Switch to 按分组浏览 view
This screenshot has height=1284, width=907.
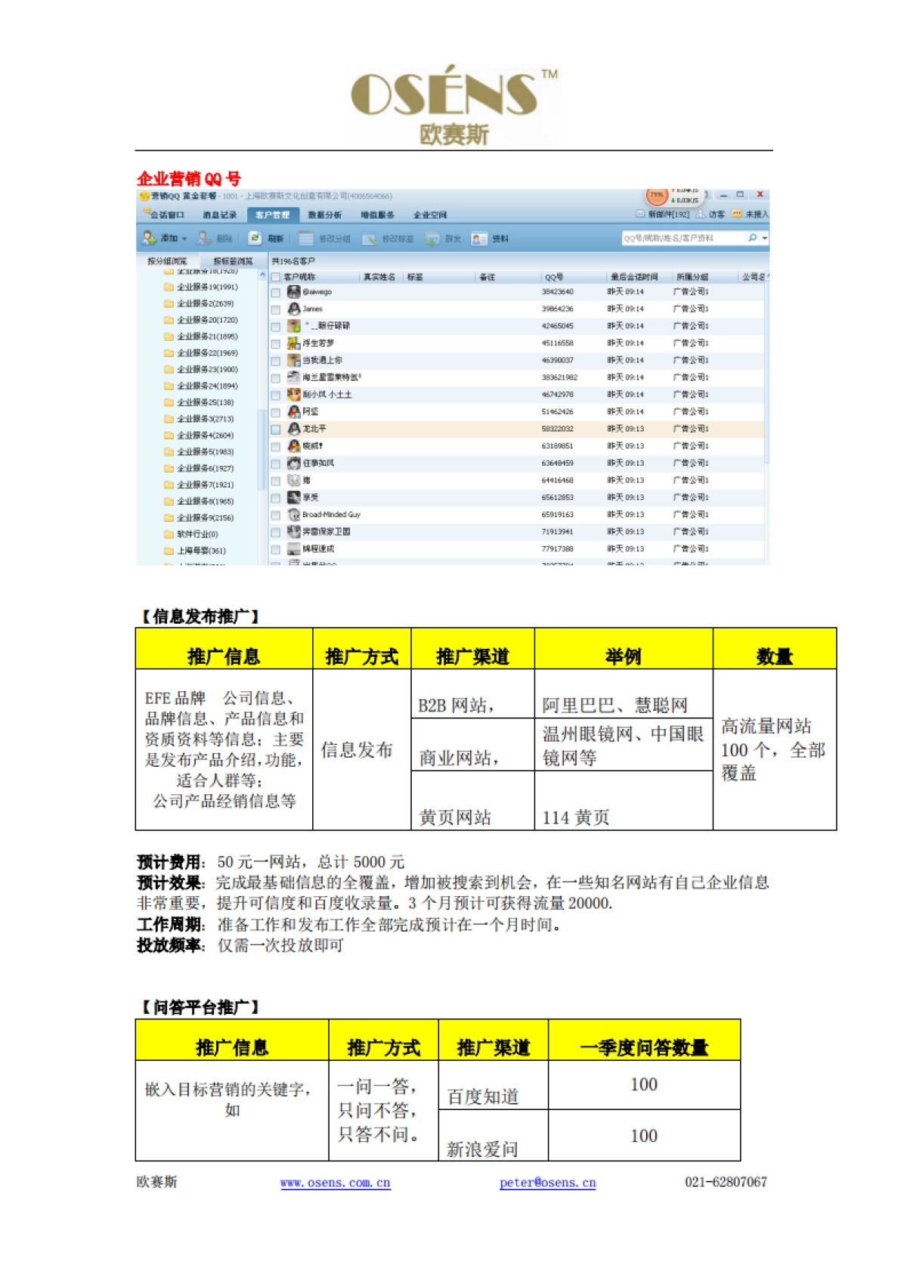pos(167,261)
